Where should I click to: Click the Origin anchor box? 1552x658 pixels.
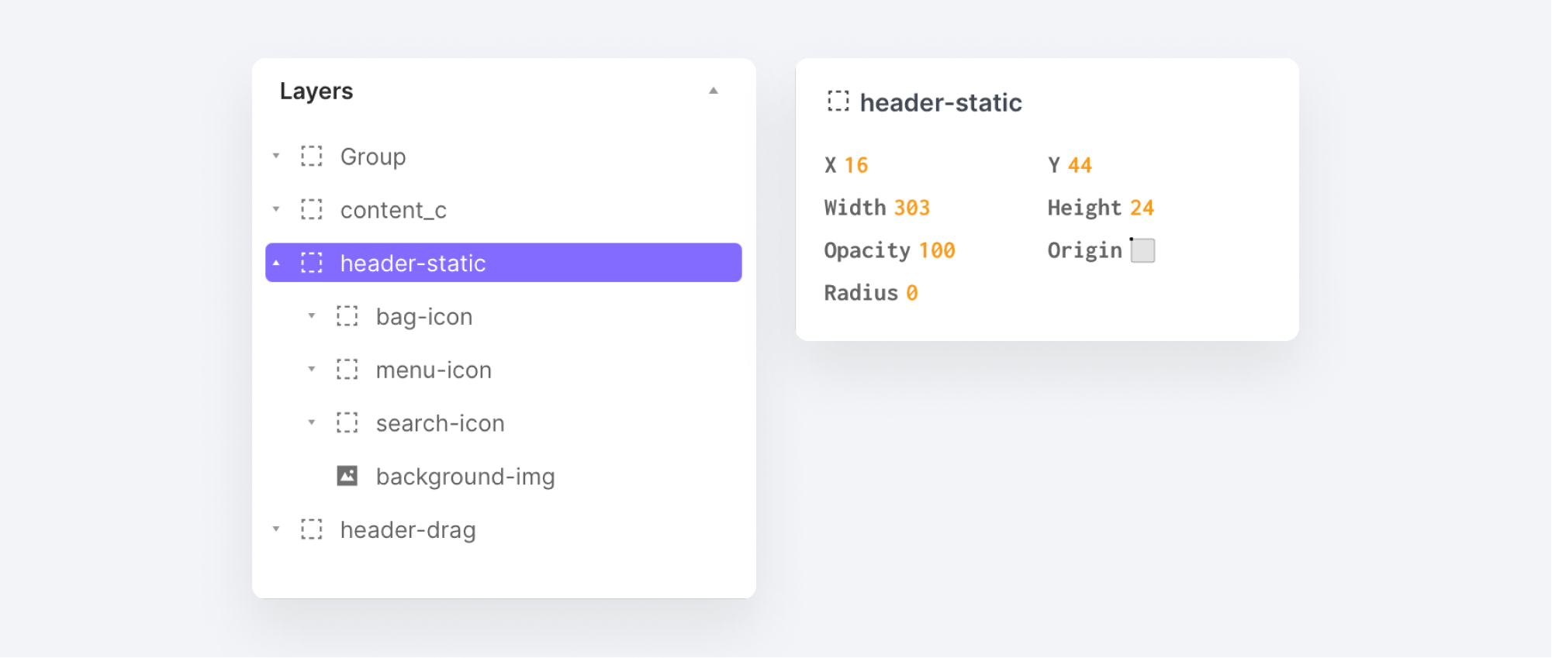(1142, 250)
